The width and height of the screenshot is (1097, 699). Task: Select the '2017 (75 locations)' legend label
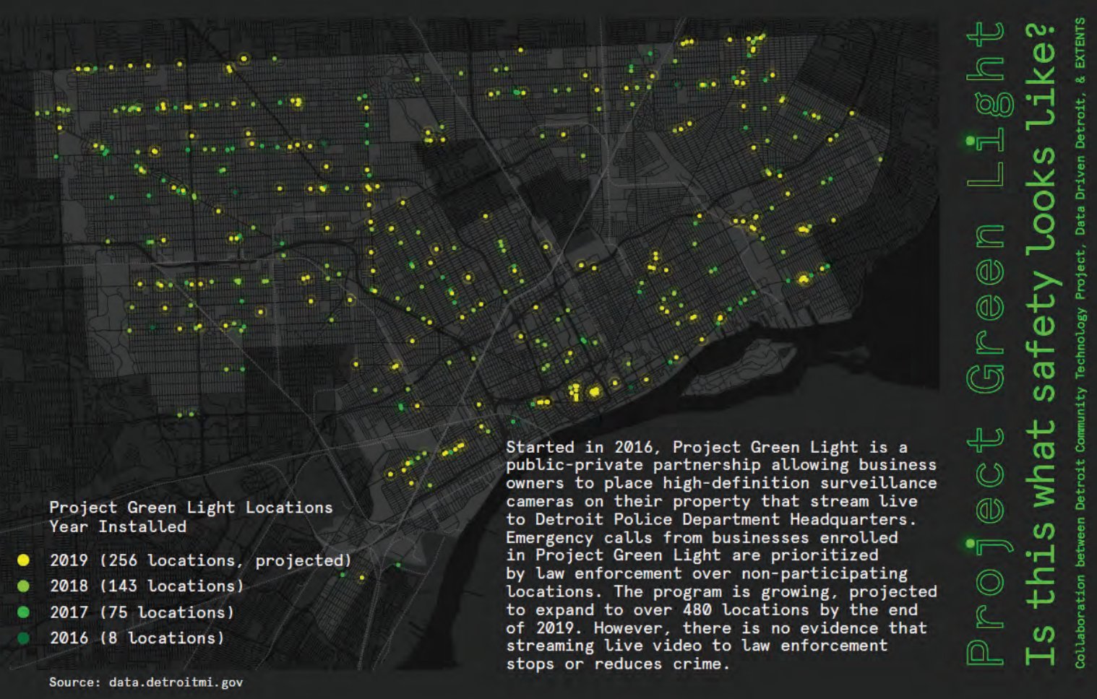142,612
